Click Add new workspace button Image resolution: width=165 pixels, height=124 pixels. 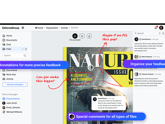pos(15,84)
